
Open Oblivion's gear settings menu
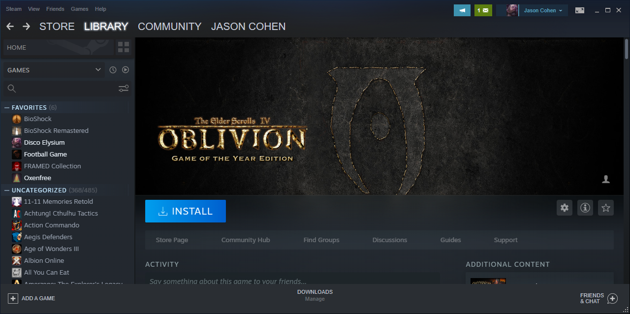(565, 208)
